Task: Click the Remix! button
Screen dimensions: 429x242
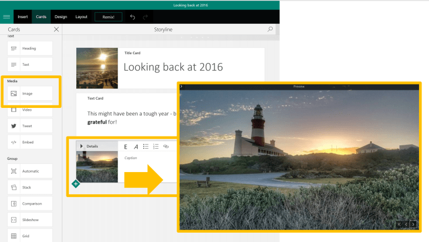Action: point(108,17)
